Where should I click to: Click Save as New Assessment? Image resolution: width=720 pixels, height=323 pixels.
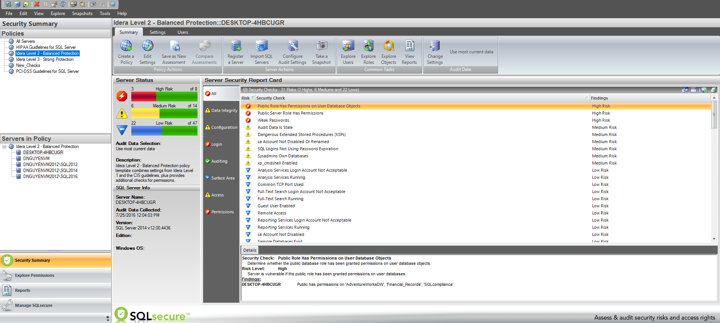pyautogui.click(x=174, y=46)
